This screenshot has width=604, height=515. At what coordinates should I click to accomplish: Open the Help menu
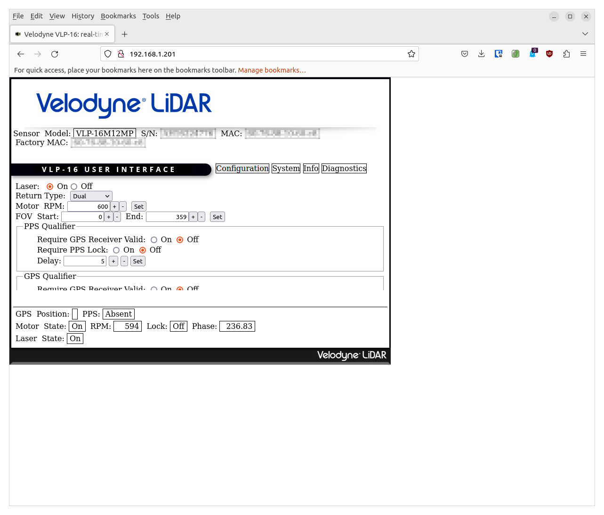[173, 16]
